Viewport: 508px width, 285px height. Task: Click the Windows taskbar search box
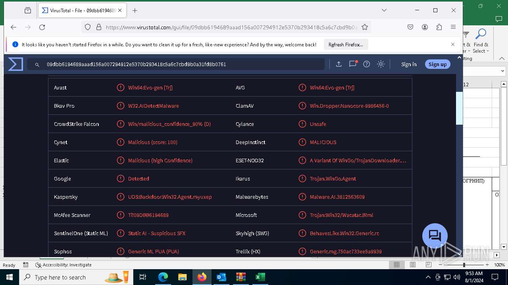75,277
